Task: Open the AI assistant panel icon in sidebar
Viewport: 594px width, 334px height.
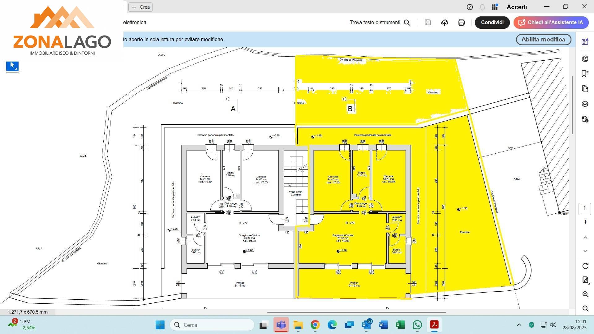Action: (585, 42)
